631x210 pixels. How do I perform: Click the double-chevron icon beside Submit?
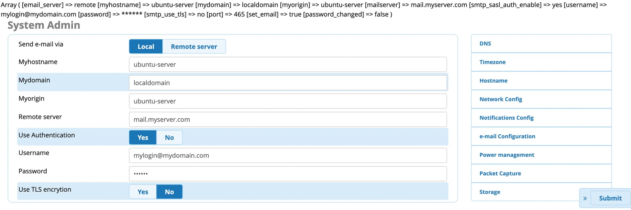[585, 198]
